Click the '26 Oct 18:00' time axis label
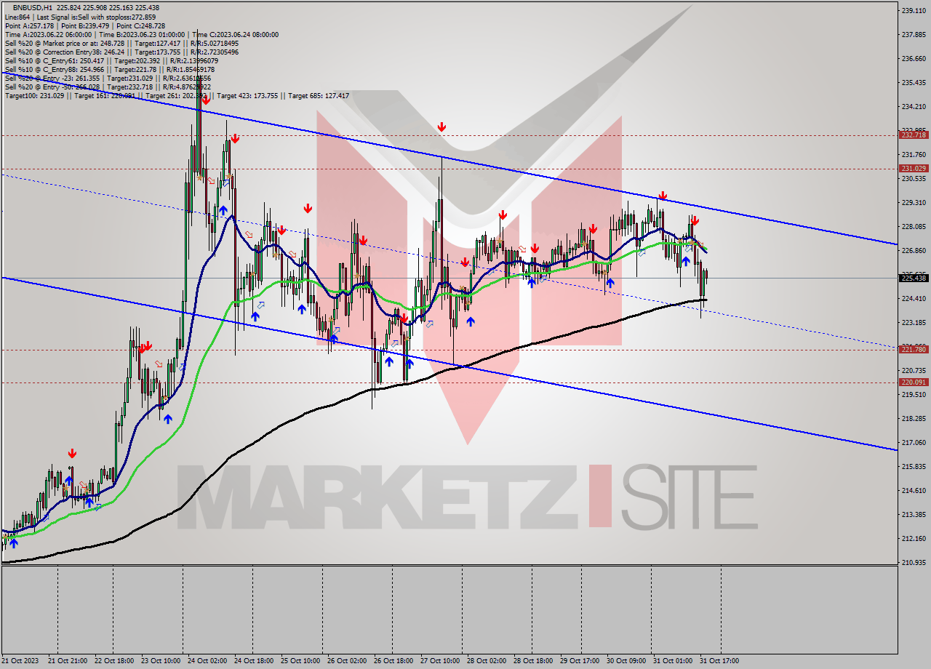This screenshot has height=669, width=931. pos(393,661)
